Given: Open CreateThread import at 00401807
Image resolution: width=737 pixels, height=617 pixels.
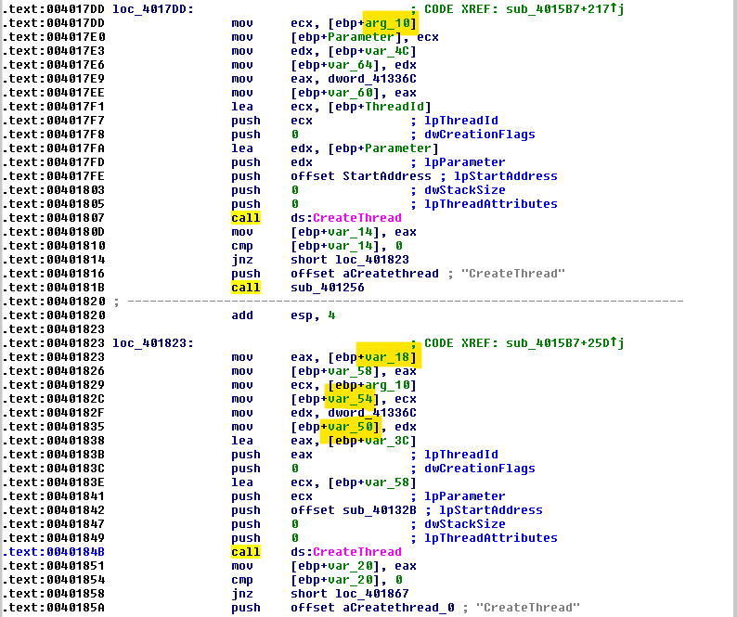Looking at the screenshot, I should [357, 218].
